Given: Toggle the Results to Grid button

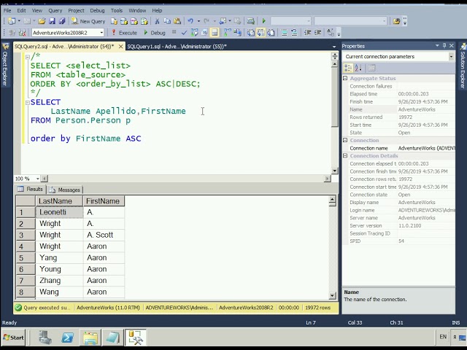Looking at the screenshot, I should point(260,32).
